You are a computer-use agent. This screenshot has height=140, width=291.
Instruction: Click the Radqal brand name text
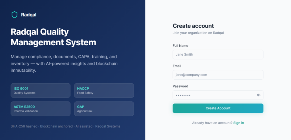29,15
